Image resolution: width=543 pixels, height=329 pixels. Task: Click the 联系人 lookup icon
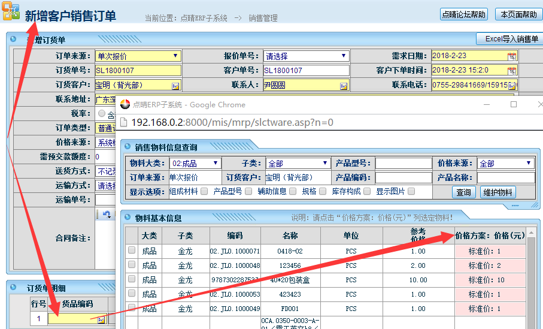[344, 86]
